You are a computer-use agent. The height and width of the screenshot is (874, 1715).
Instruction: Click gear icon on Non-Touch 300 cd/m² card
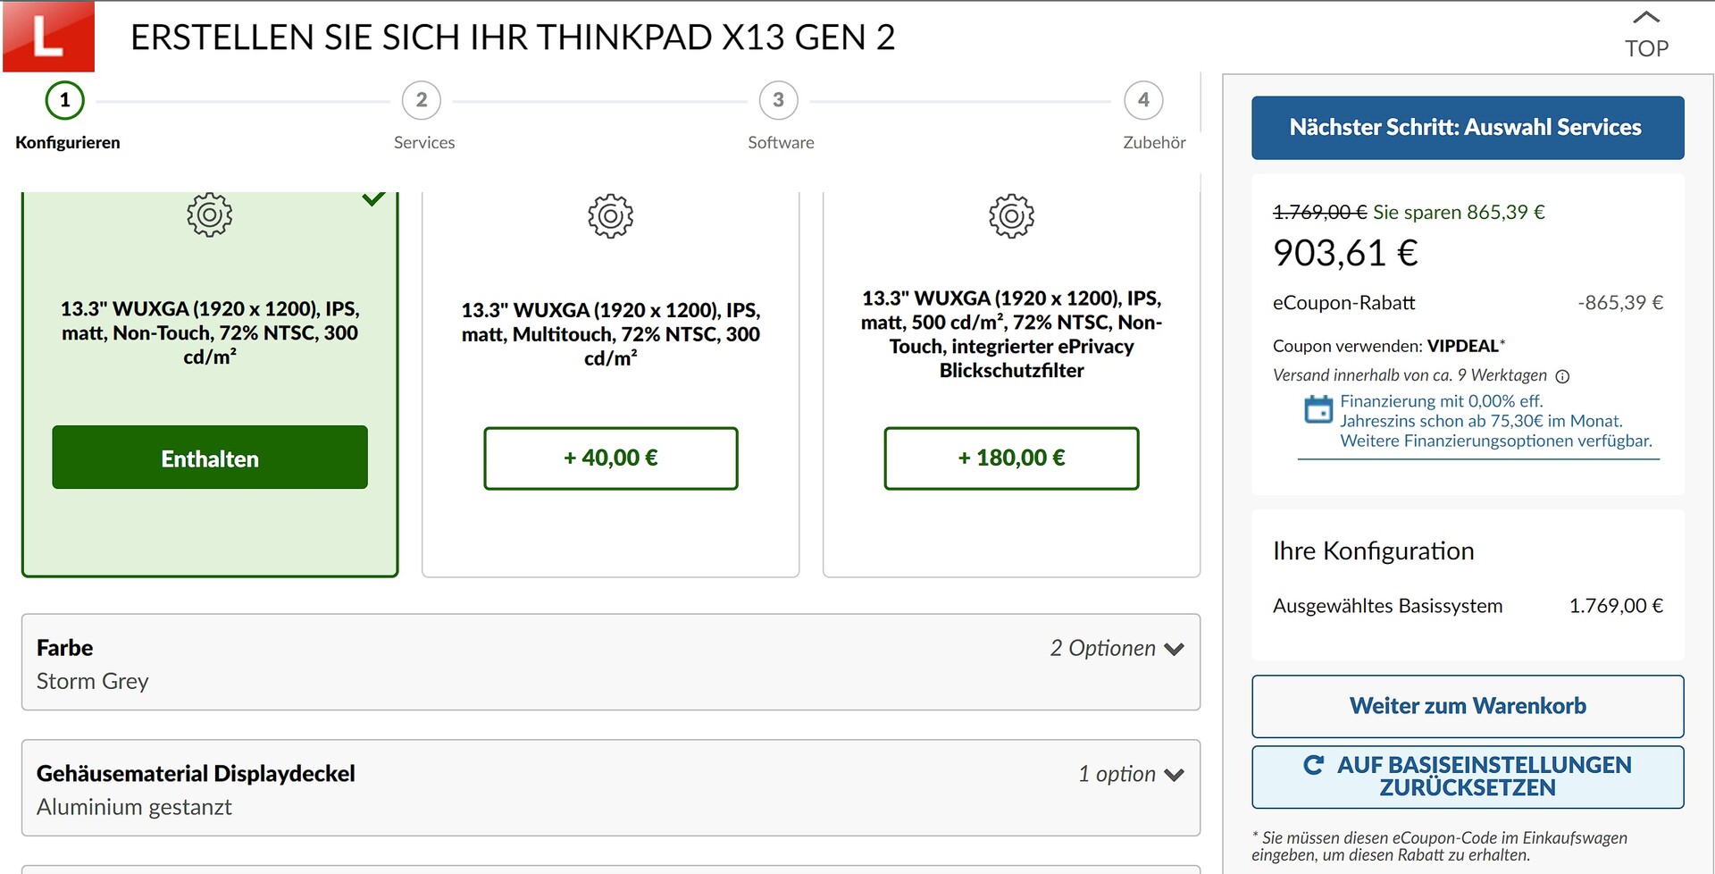pyautogui.click(x=210, y=214)
